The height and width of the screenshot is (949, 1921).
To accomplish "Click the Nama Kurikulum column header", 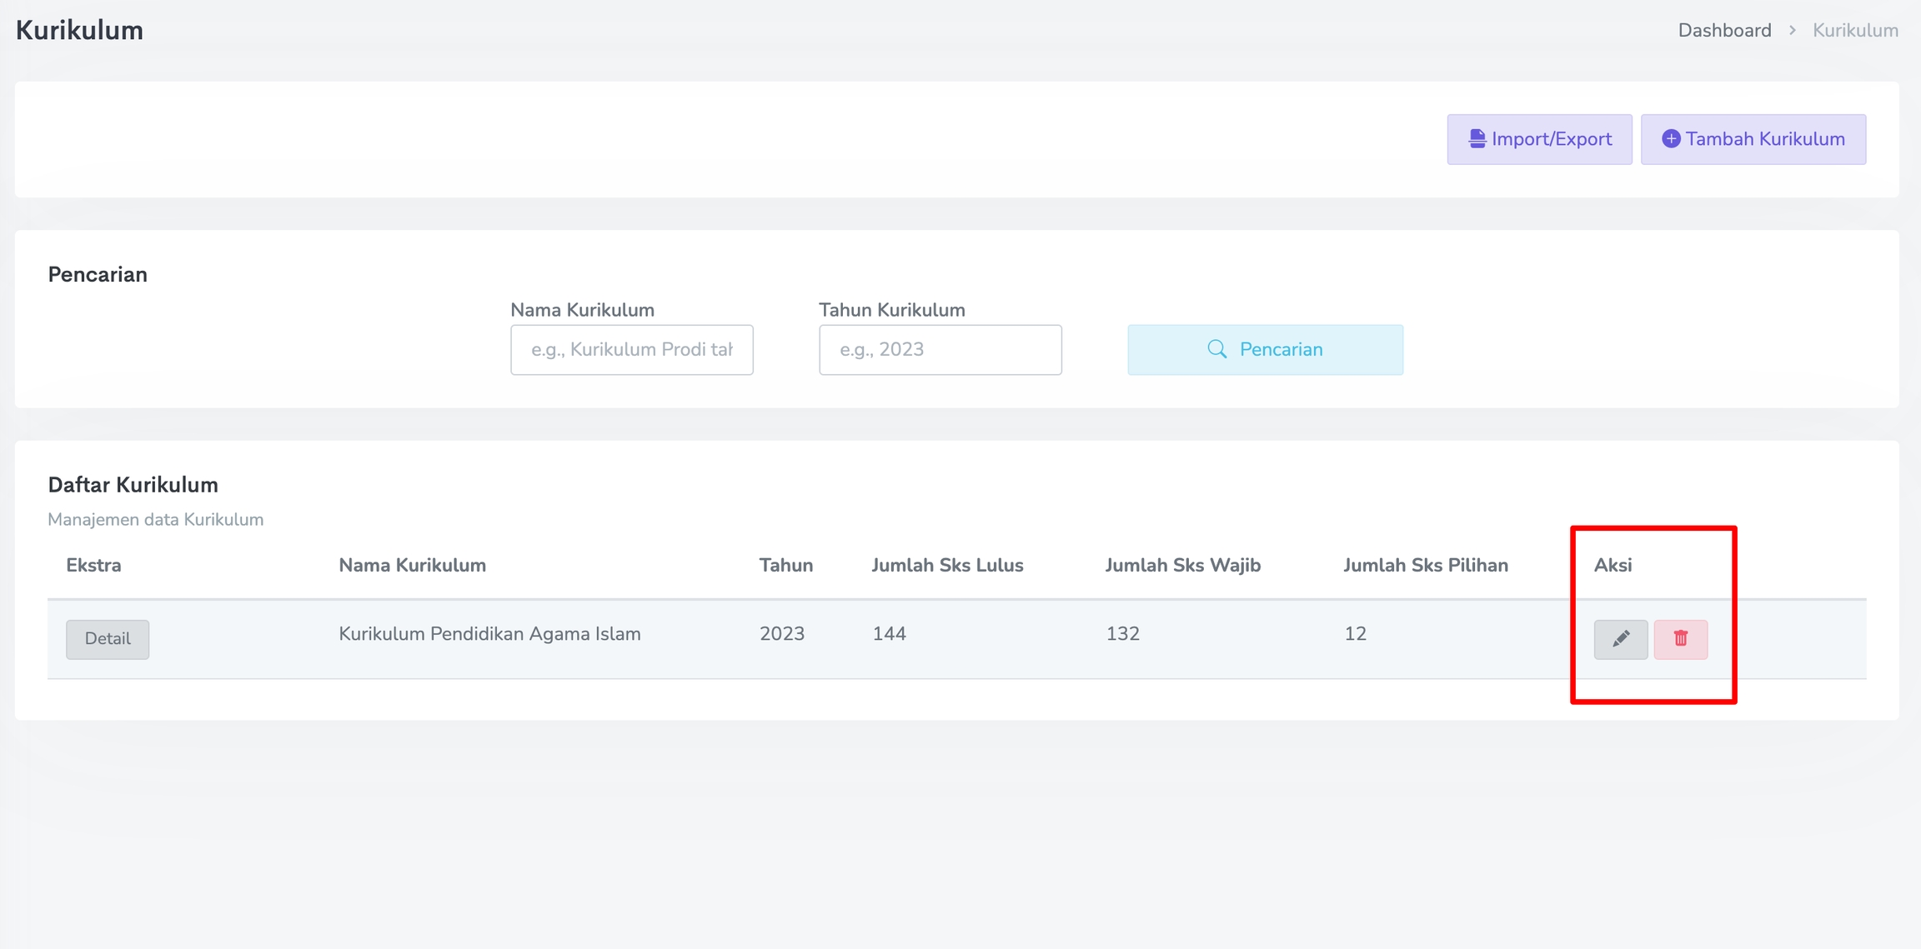I will [x=412, y=566].
